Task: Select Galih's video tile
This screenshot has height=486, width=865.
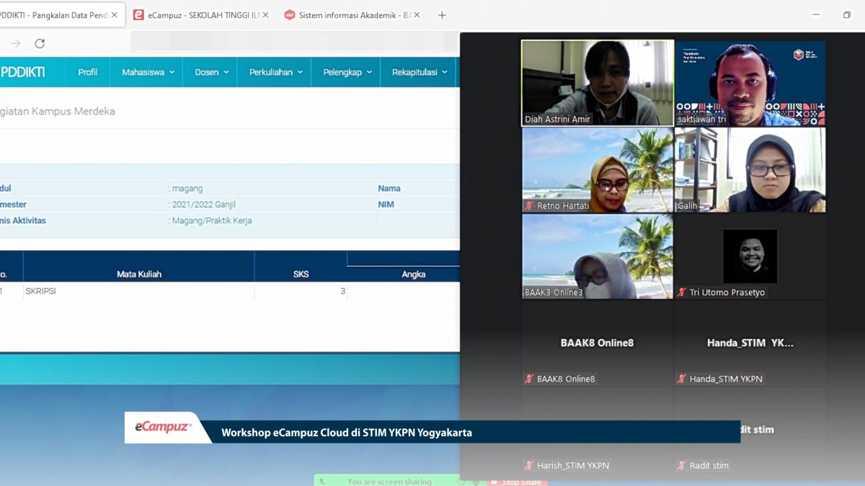Action: pos(750,170)
